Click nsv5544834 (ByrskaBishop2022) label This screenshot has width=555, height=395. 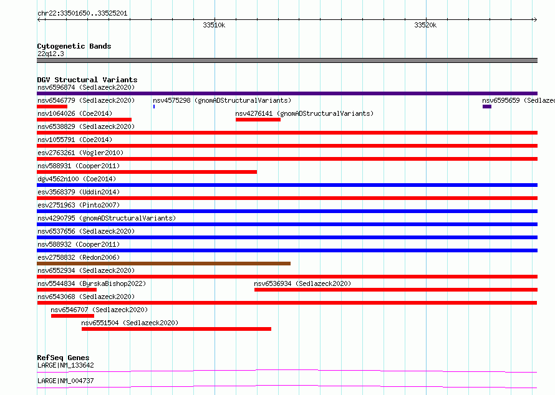[x=92, y=283]
